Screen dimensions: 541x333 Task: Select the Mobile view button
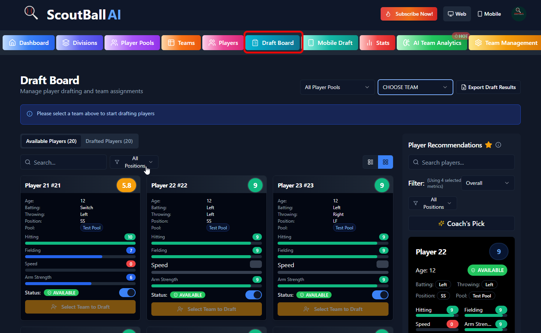click(x=489, y=14)
